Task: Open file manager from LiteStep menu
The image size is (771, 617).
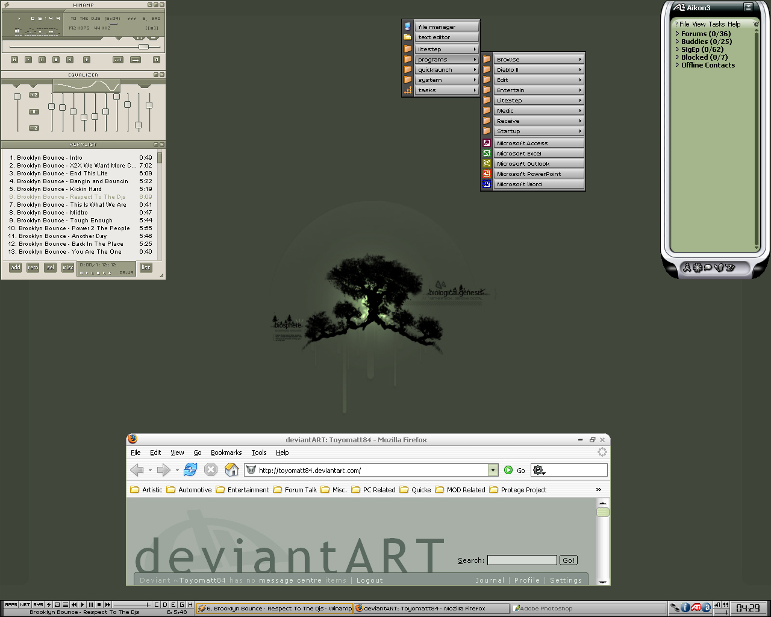Action: [446, 27]
